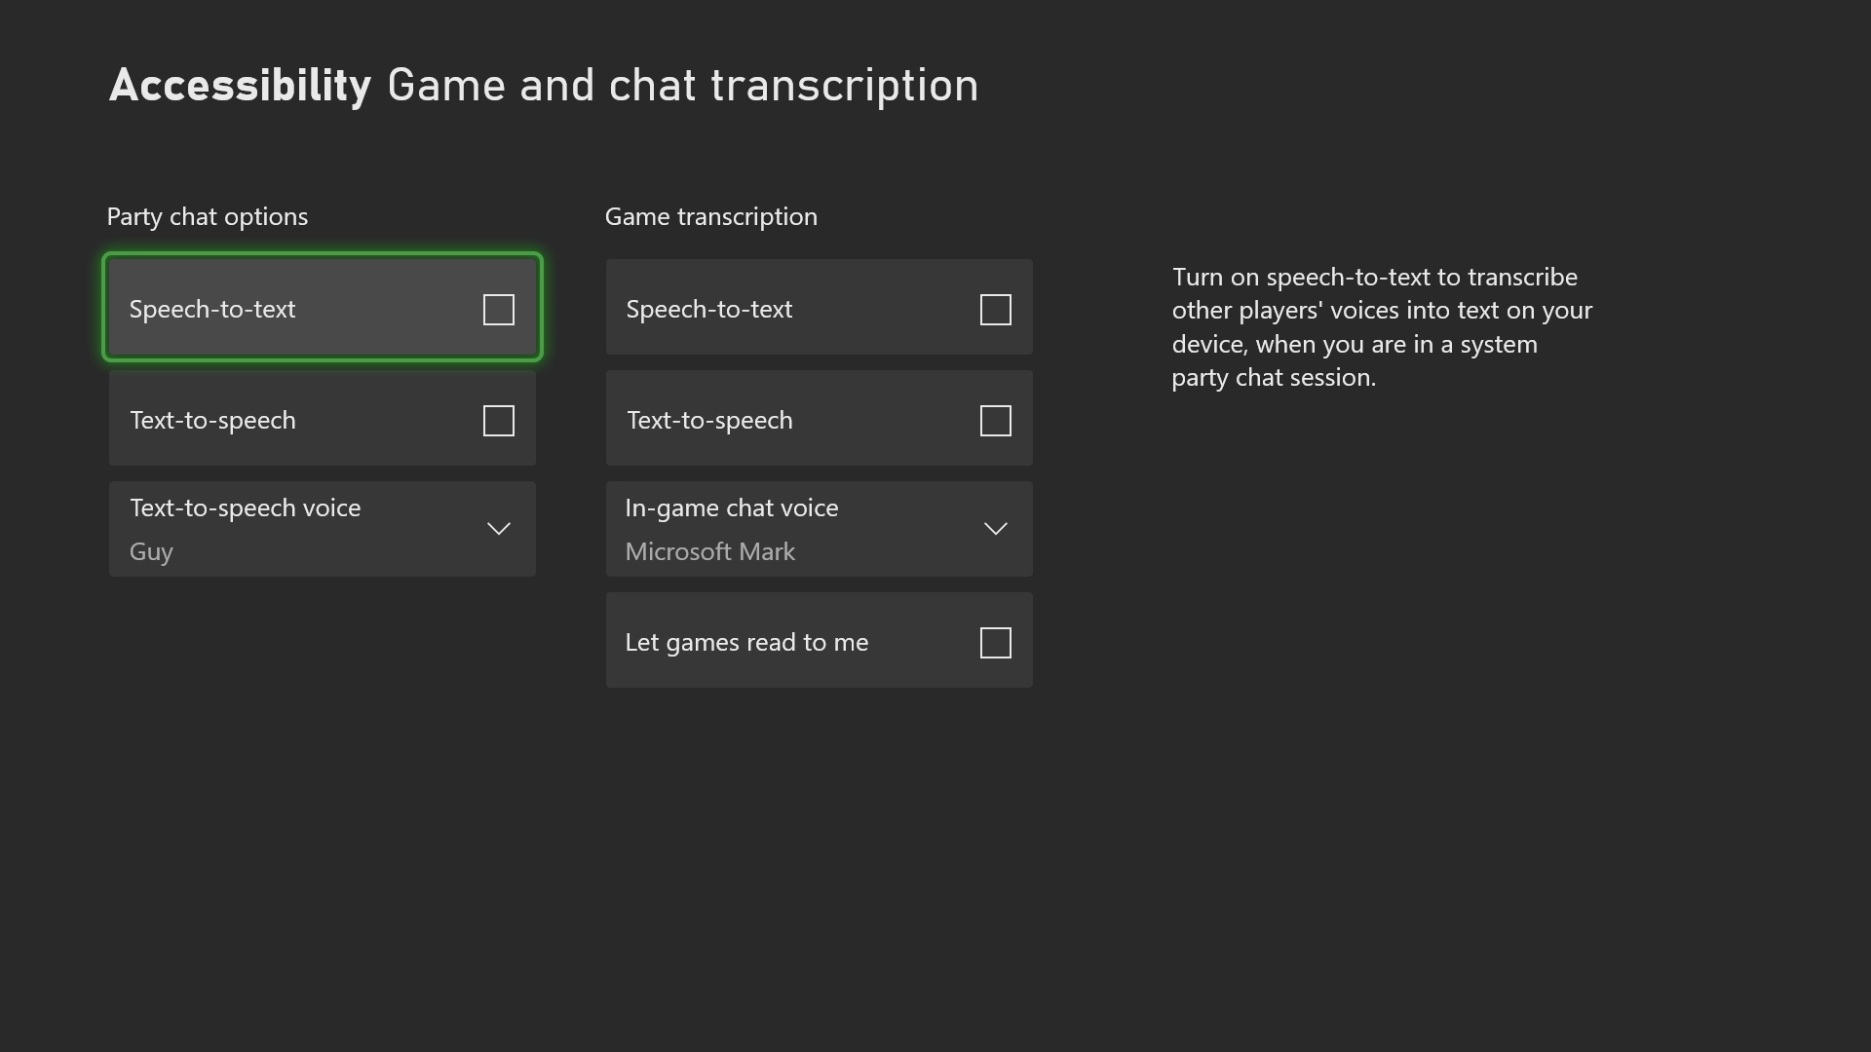Screen dimensions: 1871x1052
Task: Toggle Text-to-speech in party chat options
Action: [x=499, y=420]
